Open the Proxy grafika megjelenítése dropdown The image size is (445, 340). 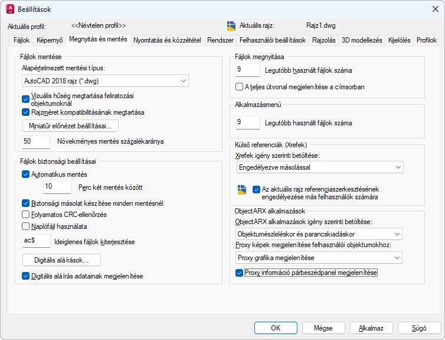pos(319,258)
